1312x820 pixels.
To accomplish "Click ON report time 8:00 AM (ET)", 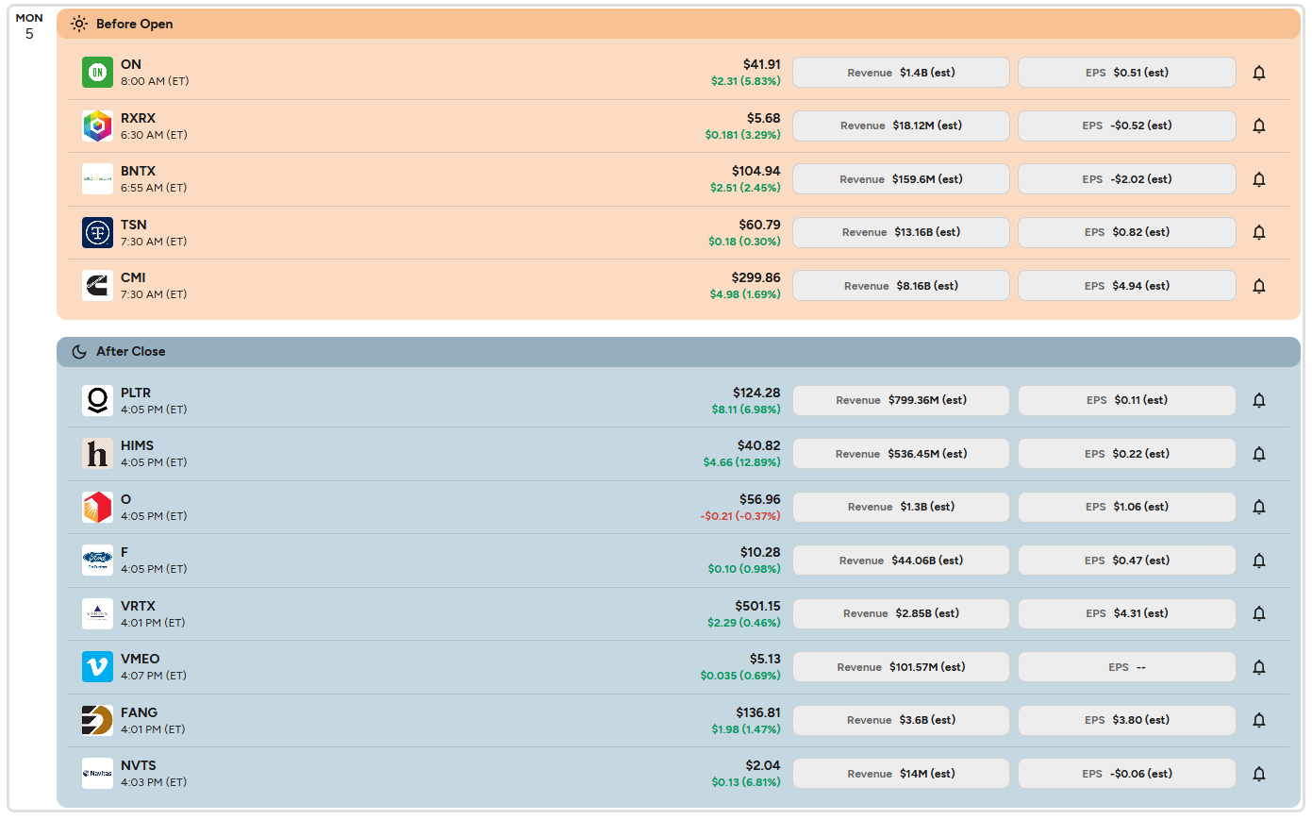I will click(x=155, y=81).
